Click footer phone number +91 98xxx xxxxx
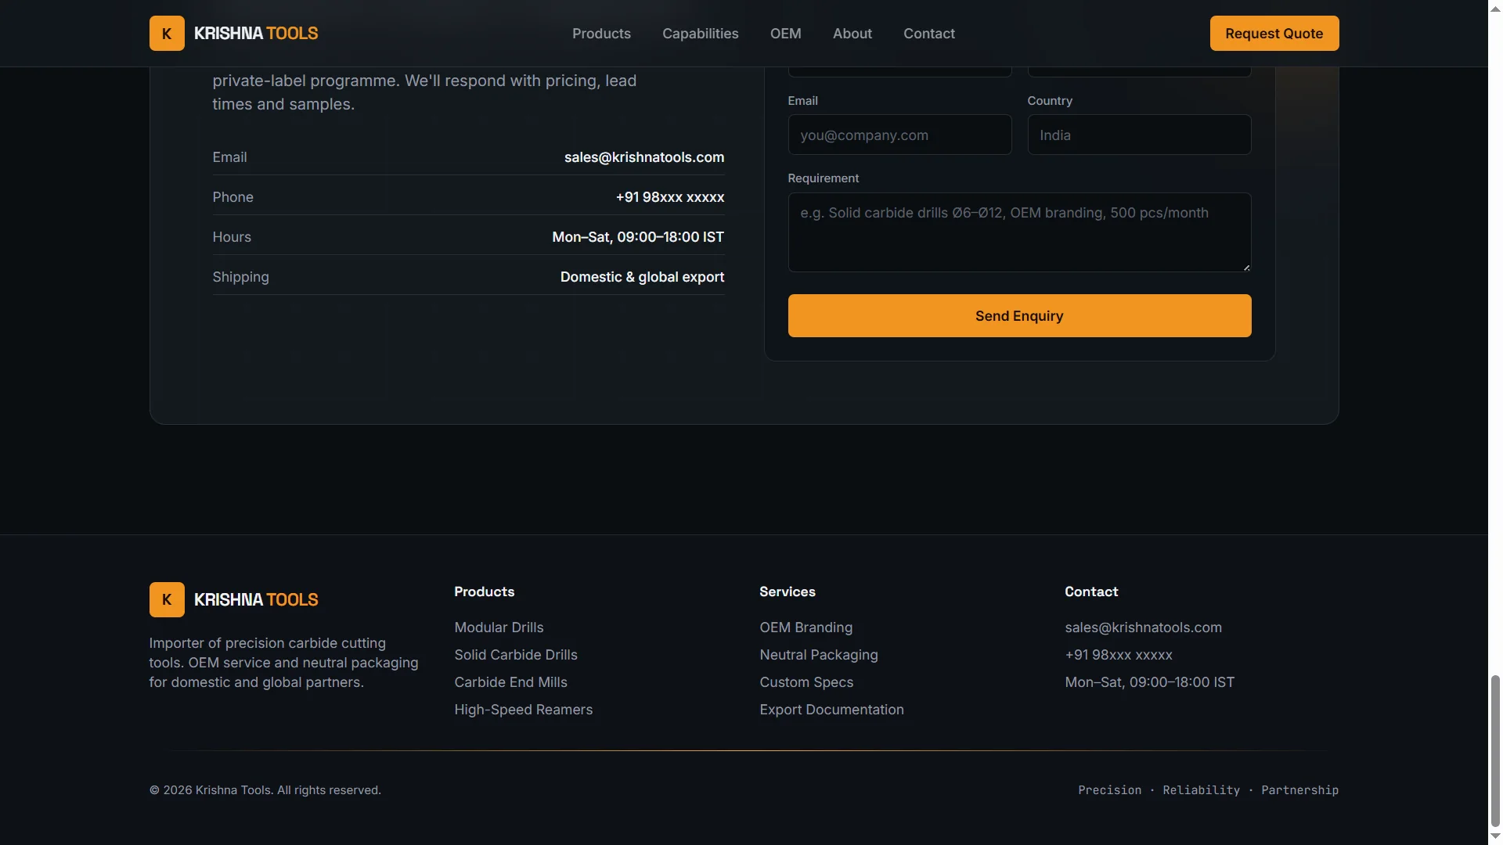Viewport: 1503px width, 845px height. click(x=1119, y=655)
